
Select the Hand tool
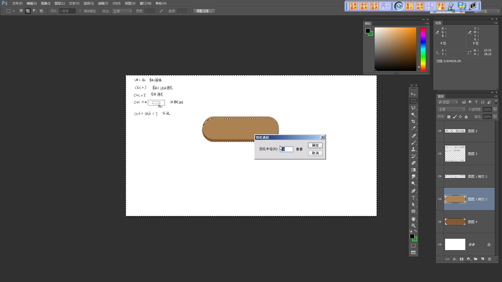[x=413, y=219]
